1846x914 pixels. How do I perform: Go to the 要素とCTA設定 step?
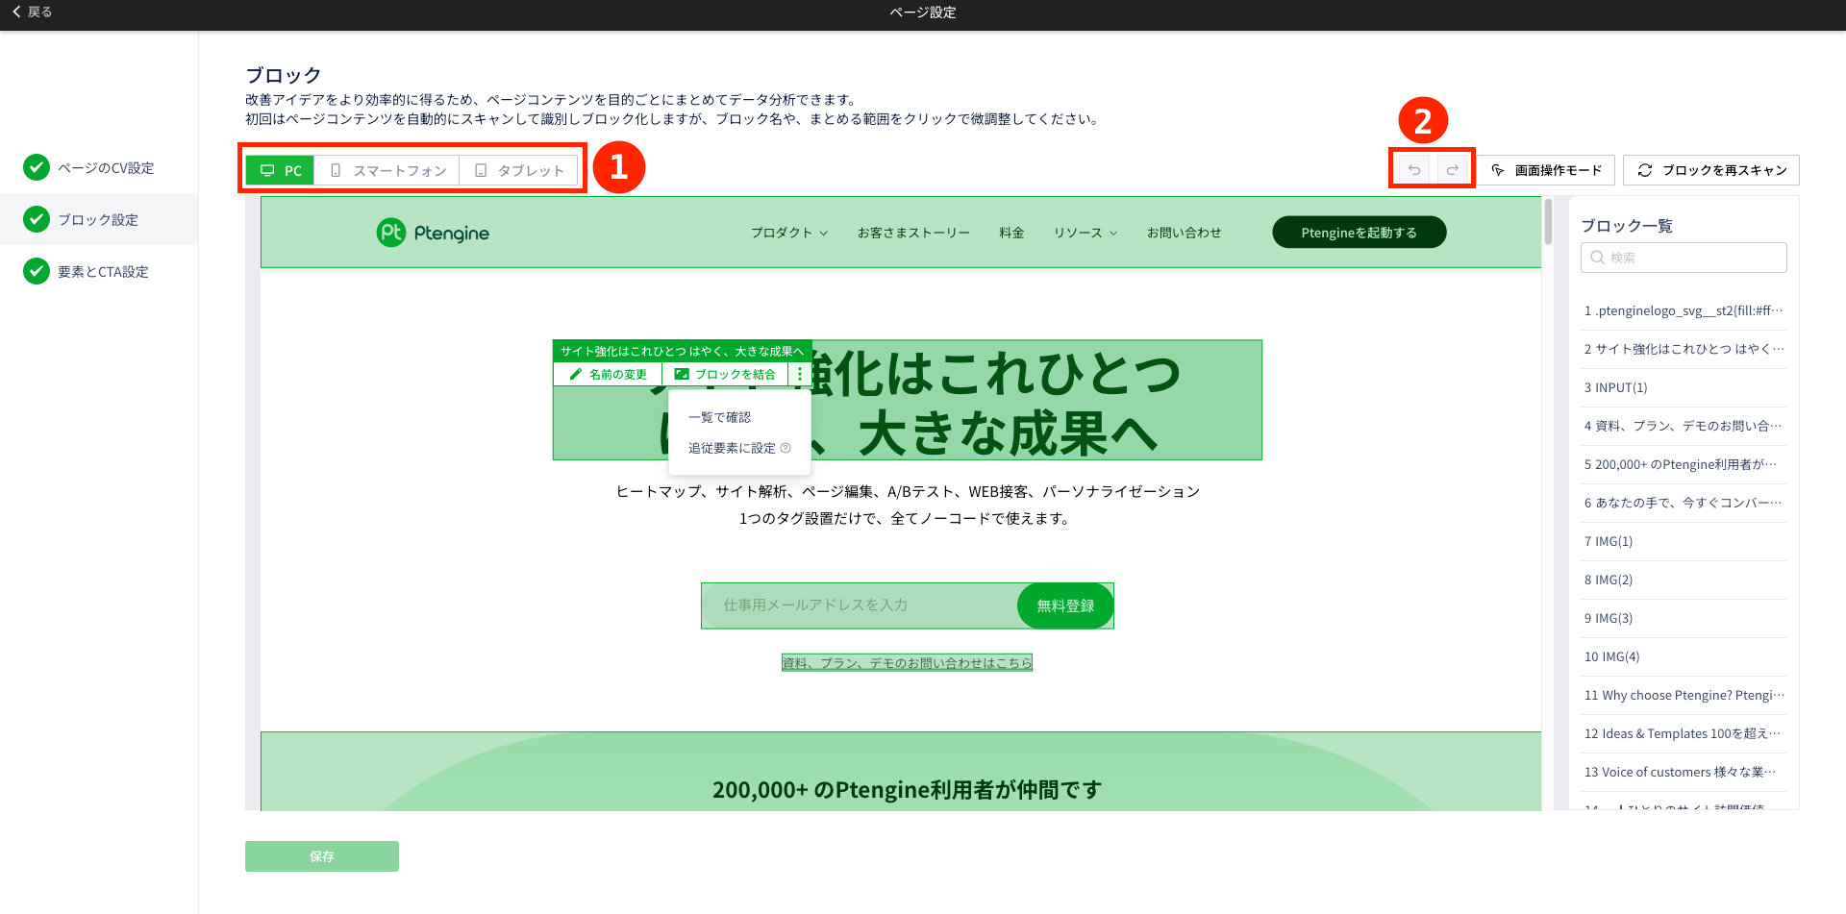coord(103,272)
